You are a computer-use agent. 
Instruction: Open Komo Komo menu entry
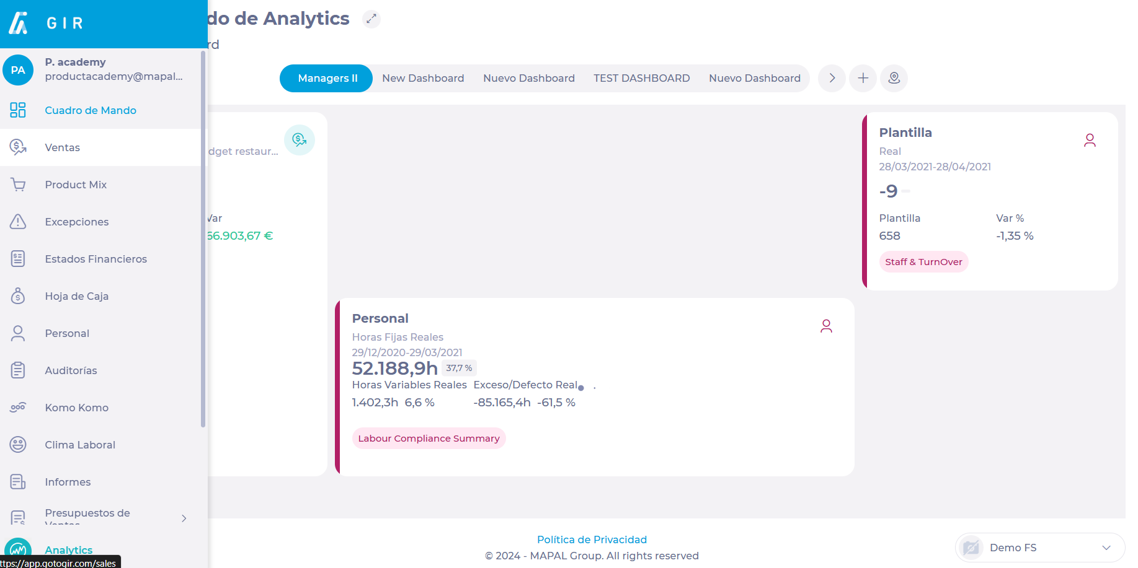click(x=100, y=408)
